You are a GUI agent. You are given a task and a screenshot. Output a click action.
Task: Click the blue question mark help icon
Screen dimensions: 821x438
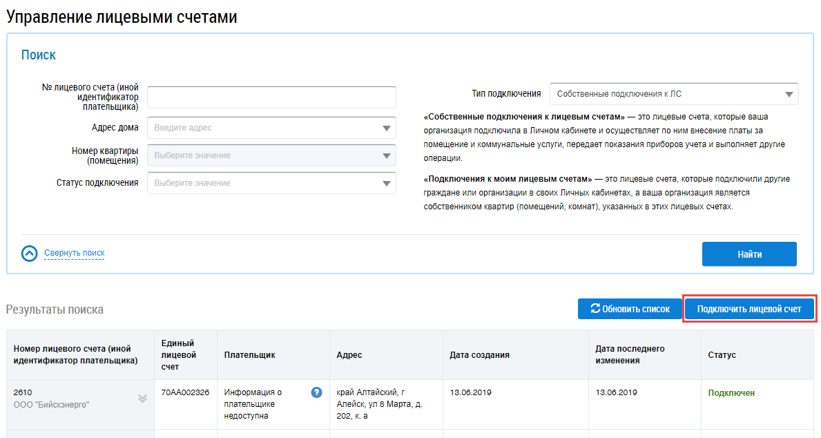click(317, 392)
